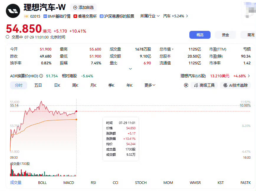Click the circular chart icon left of 高级工具
The width and height of the screenshot is (256, 191).
coord(186,85)
